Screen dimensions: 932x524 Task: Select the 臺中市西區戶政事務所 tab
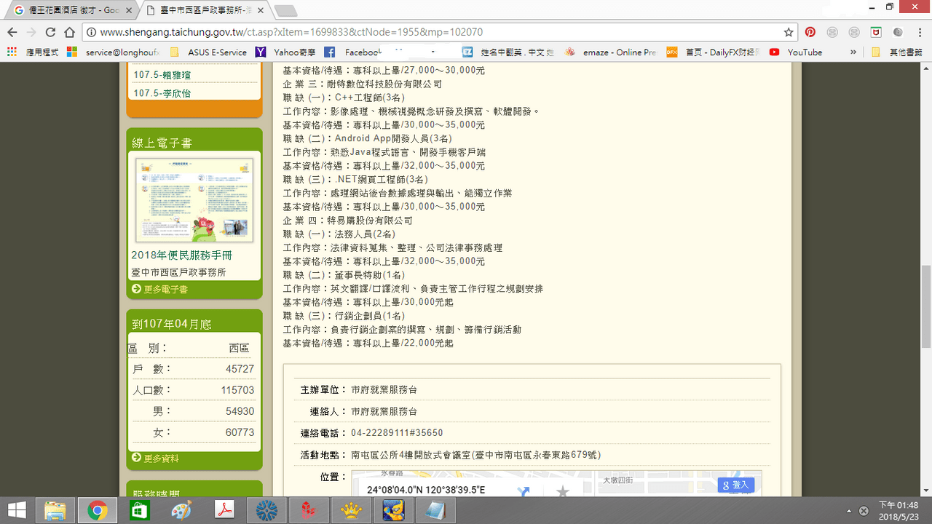tap(204, 10)
